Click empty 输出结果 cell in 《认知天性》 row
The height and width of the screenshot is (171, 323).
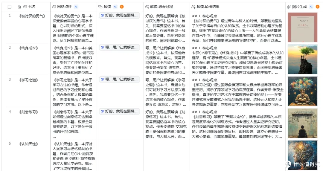[x=237, y=155]
